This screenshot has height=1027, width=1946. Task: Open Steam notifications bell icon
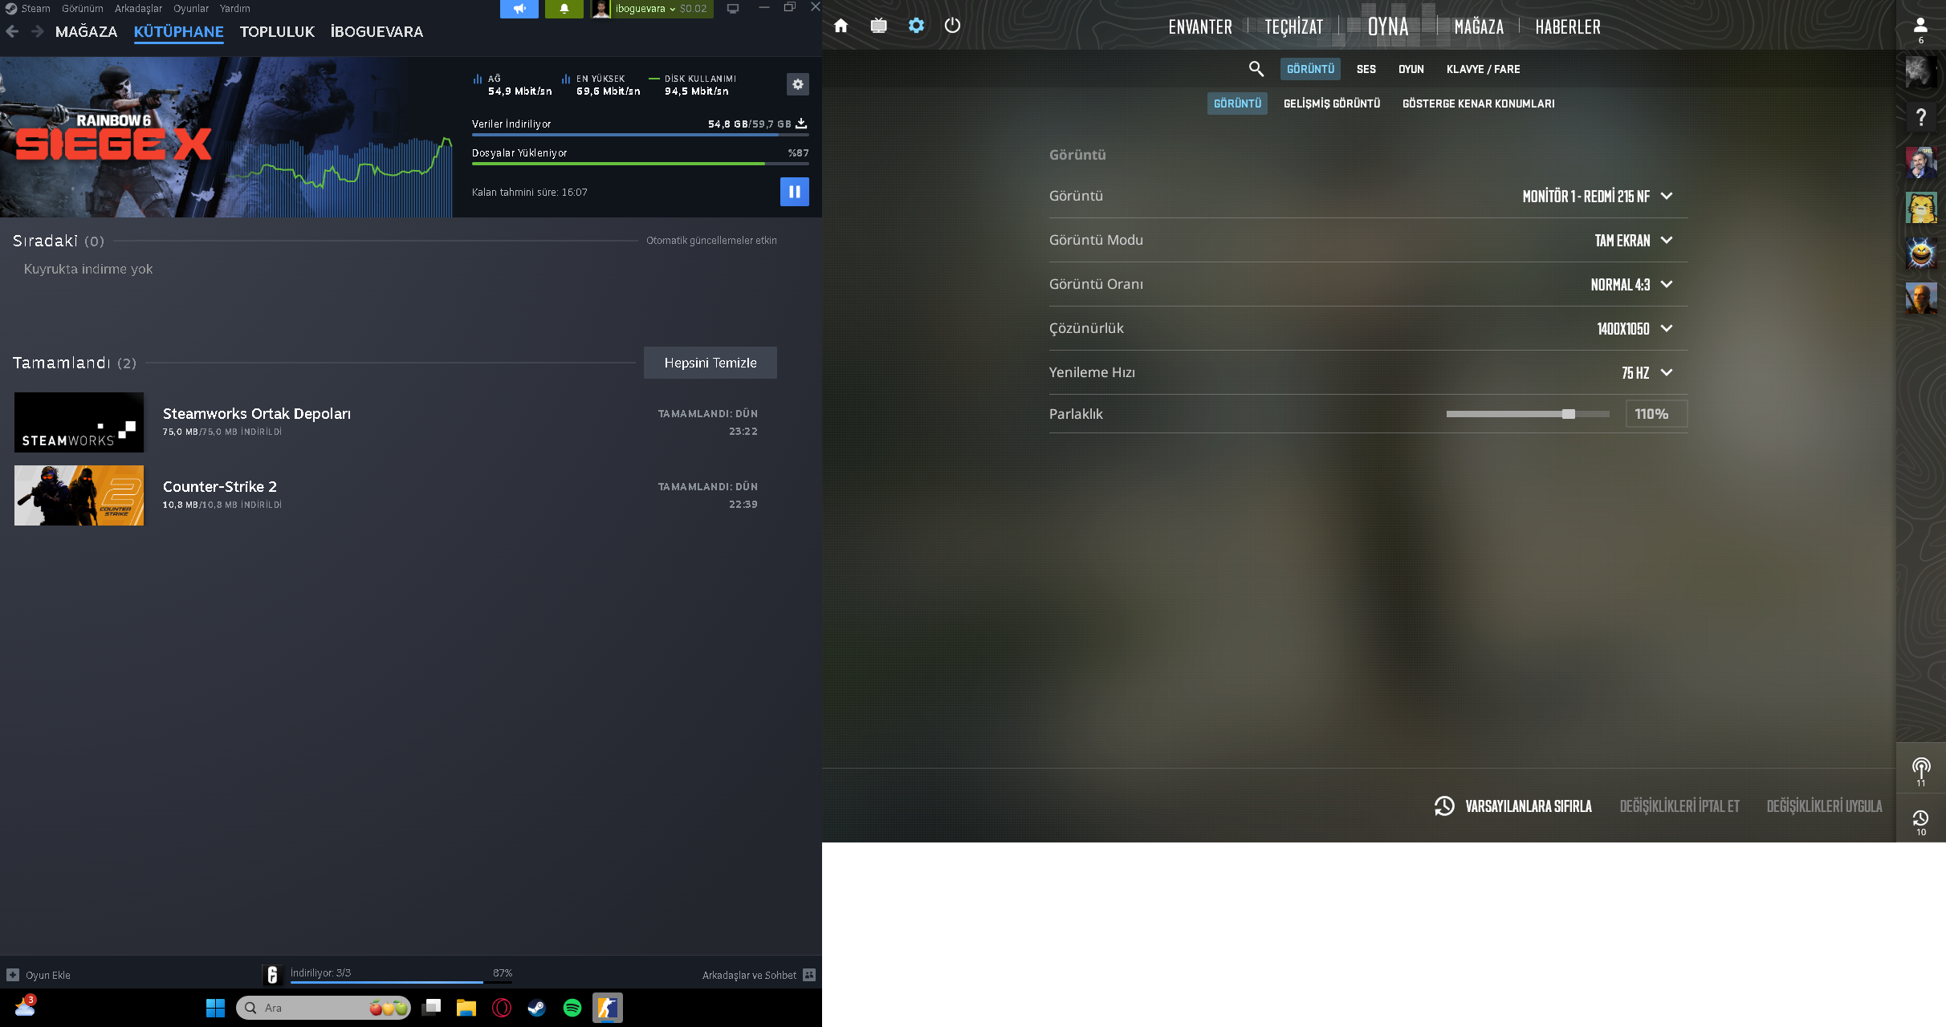[564, 9]
